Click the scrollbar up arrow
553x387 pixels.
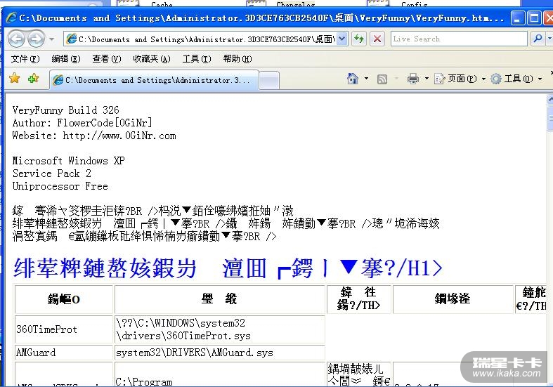click(x=549, y=100)
